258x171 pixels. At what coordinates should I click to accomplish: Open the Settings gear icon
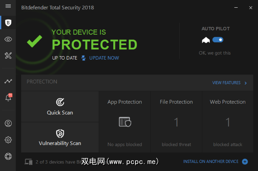pyautogui.click(x=8, y=140)
